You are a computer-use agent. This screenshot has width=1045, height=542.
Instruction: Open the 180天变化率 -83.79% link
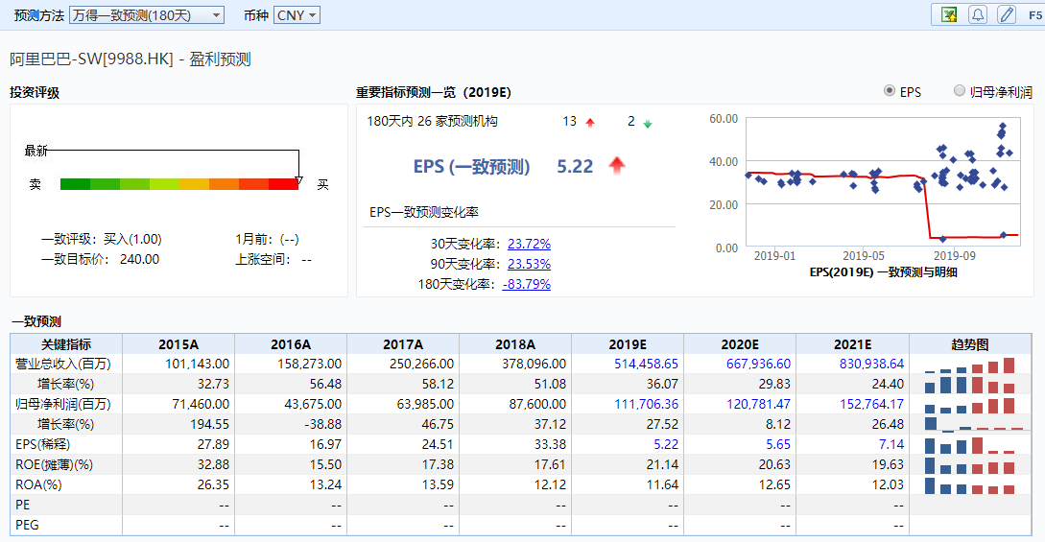point(526,284)
